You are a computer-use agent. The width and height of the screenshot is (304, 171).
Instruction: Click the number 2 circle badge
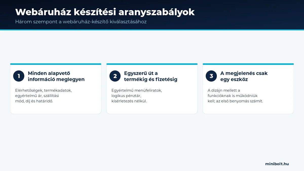click(115, 76)
